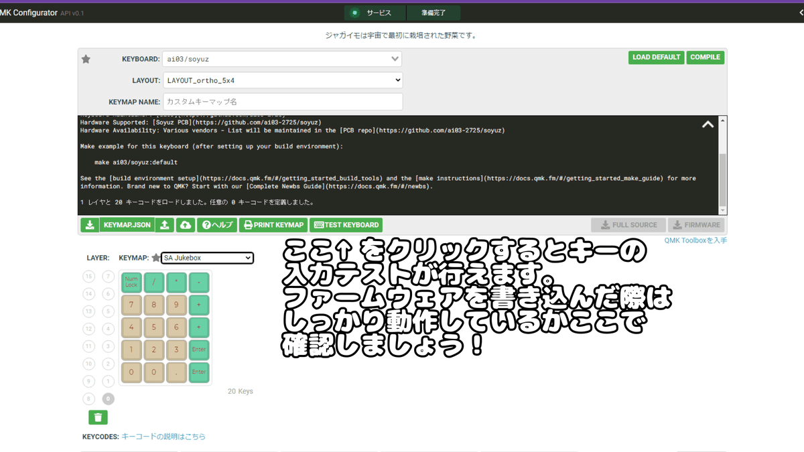The image size is (804, 452).
Task: Click the PRINT KEYMAP button
Action: (x=273, y=225)
